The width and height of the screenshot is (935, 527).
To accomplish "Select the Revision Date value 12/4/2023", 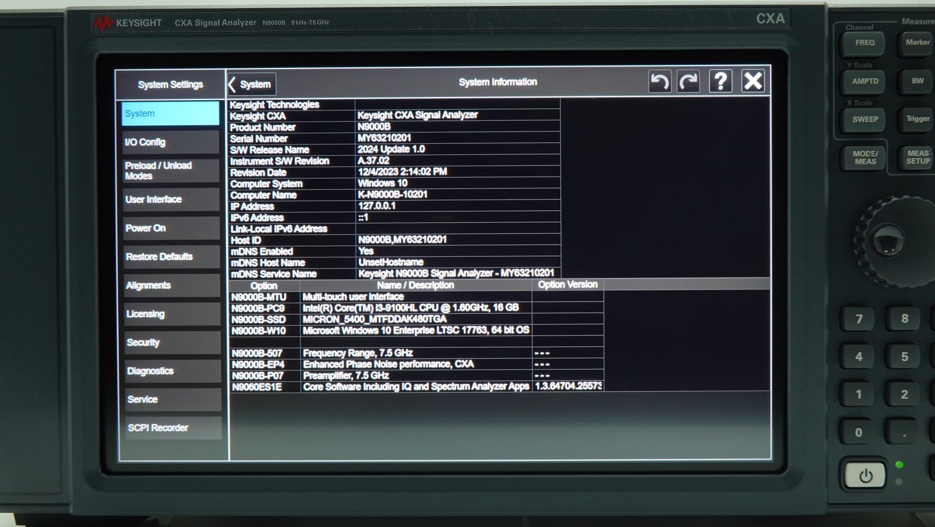I will [x=402, y=172].
